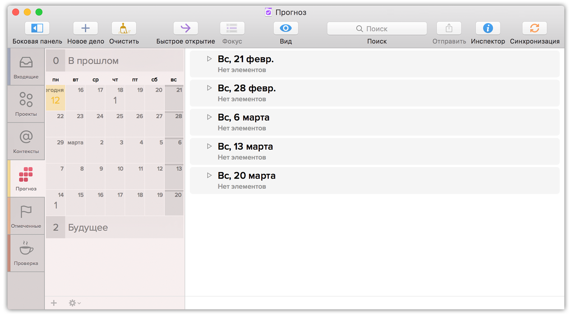
Task: Select today's calendar cell 12
Action: (55, 98)
